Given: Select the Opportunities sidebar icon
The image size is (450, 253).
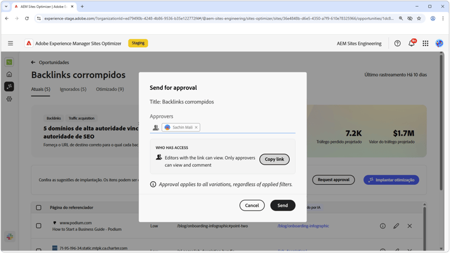Looking at the screenshot, I should coord(9,87).
